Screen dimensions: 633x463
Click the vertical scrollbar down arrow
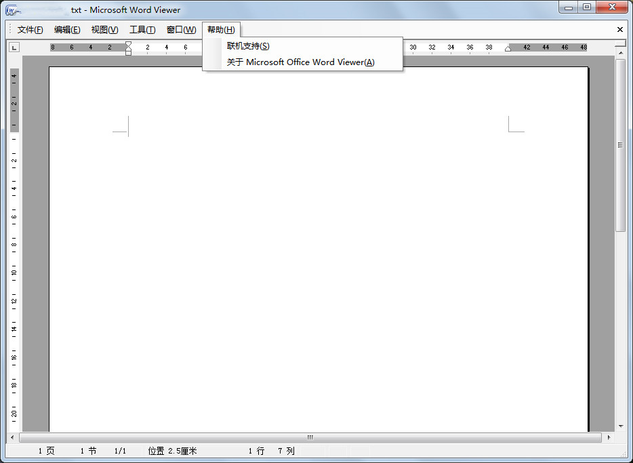[x=620, y=427]
